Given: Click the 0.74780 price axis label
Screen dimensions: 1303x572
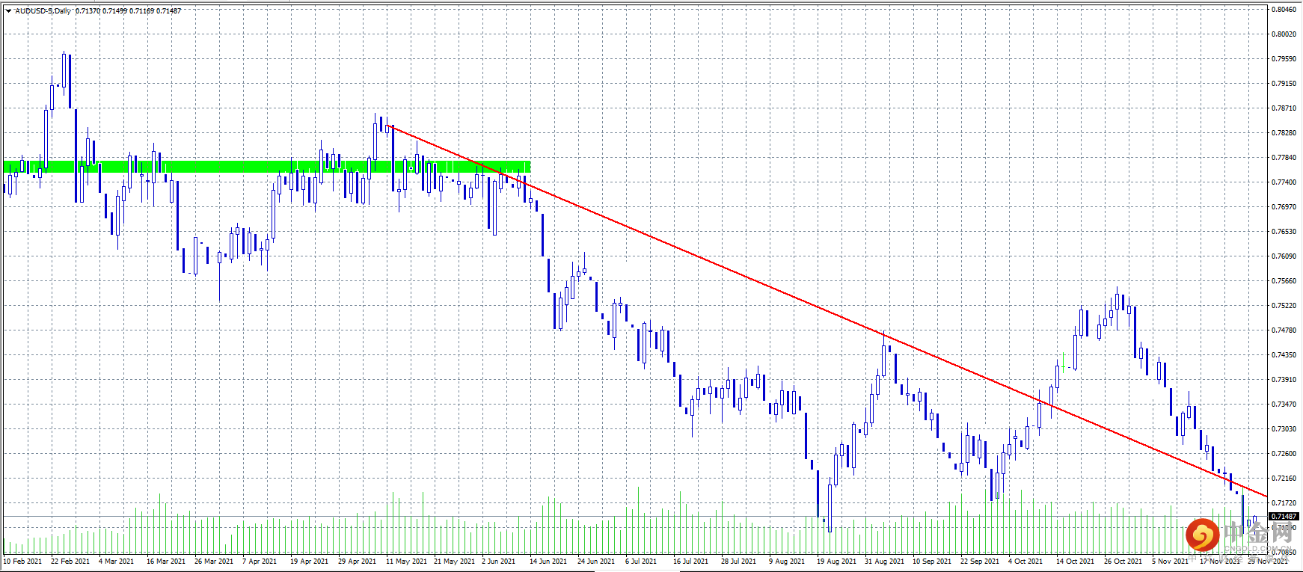Looking at the screenshot, I should [1284, 330].
